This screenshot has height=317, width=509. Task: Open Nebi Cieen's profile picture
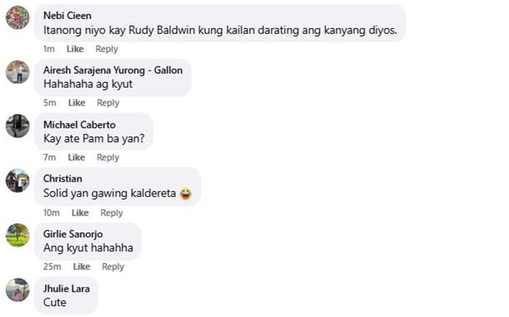pyautogui.click(x=18, y=18)
